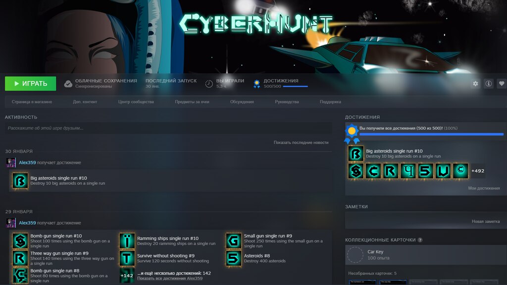Click the S achievement icon in panel row
This screenshot has width=507, height=285.
[x=355, y=171]
